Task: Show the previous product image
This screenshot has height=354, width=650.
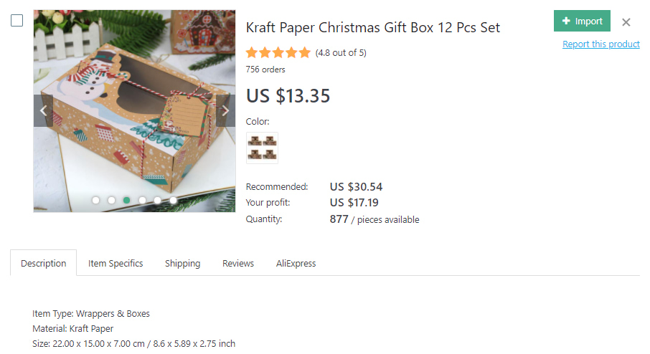Action: [43, 111]
